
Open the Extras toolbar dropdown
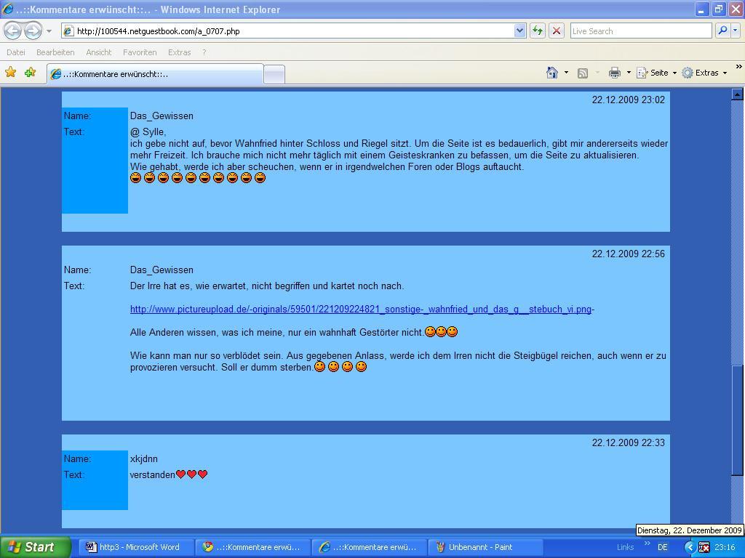[x=704, y=73]
